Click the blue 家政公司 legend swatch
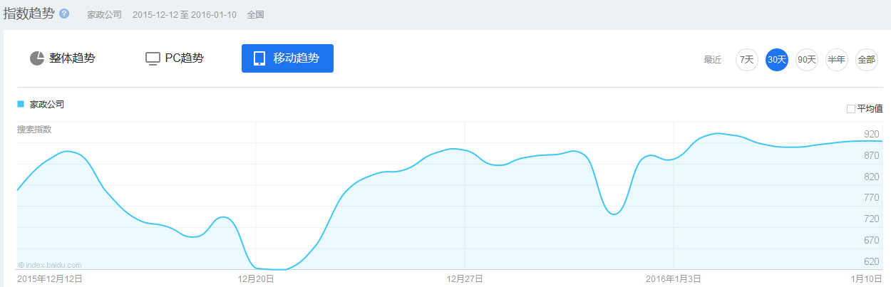The width and height of the screenshot is (891, 287). click(21, 104)
